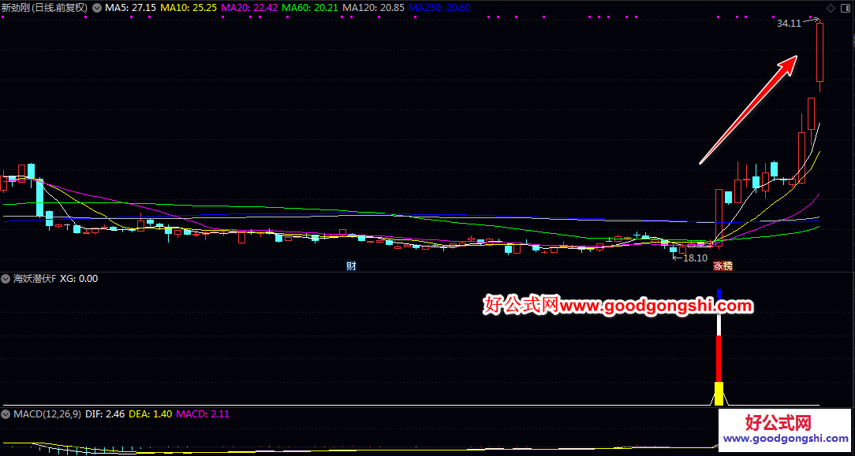Toggle the side panel icon at top right
Image resolution: width=855 pixels, height=456 pixels.
click(x=846, y=8)
